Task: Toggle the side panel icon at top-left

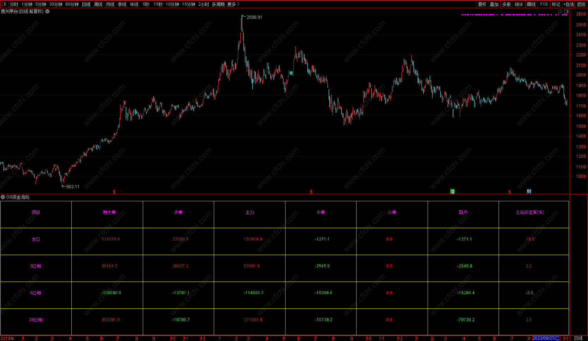Action: 4,4
